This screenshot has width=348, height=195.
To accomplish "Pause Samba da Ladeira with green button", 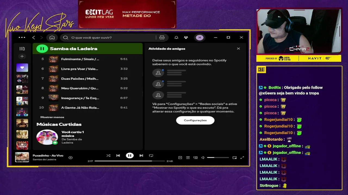I will pyautogui.click(x=42, y=49).
